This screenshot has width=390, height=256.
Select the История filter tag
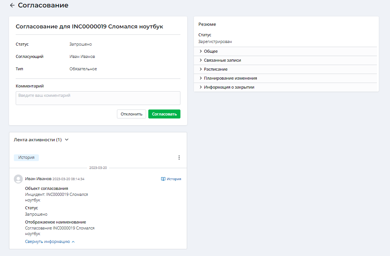pyautogui.click(x=26, y=158)
